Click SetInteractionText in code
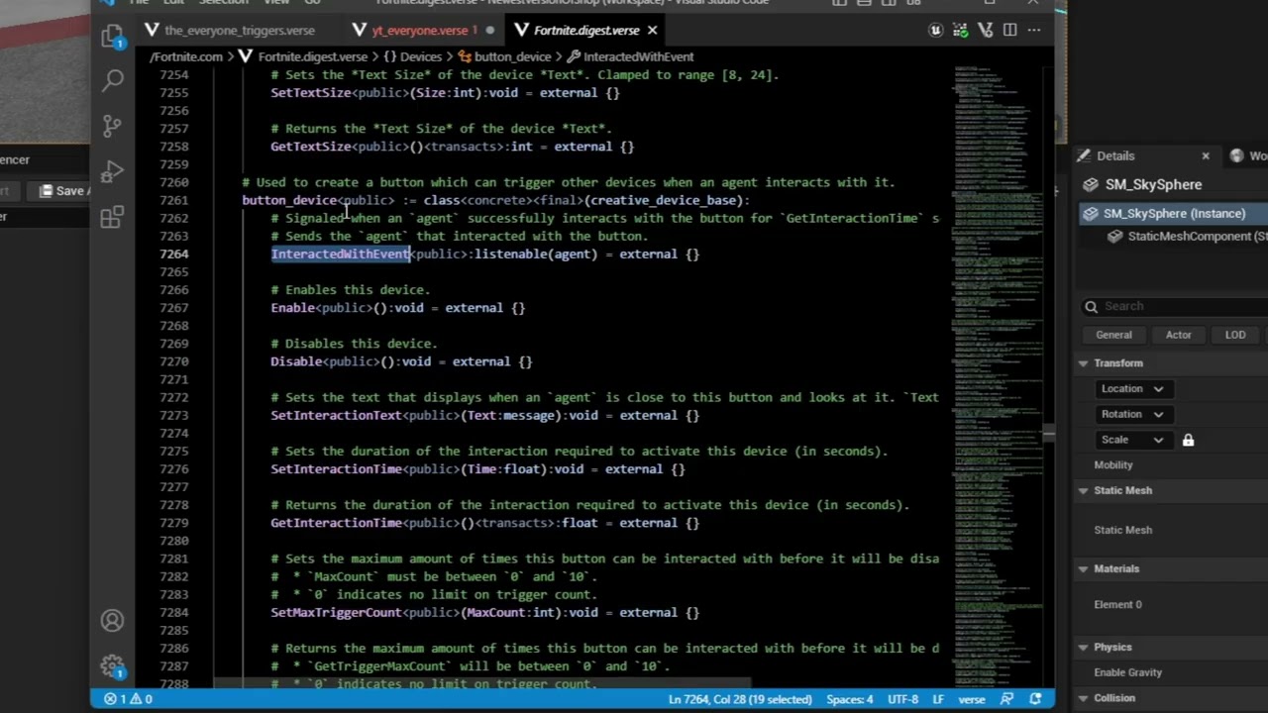This screenshot has height=713, width=1268. tap(336, 416)
